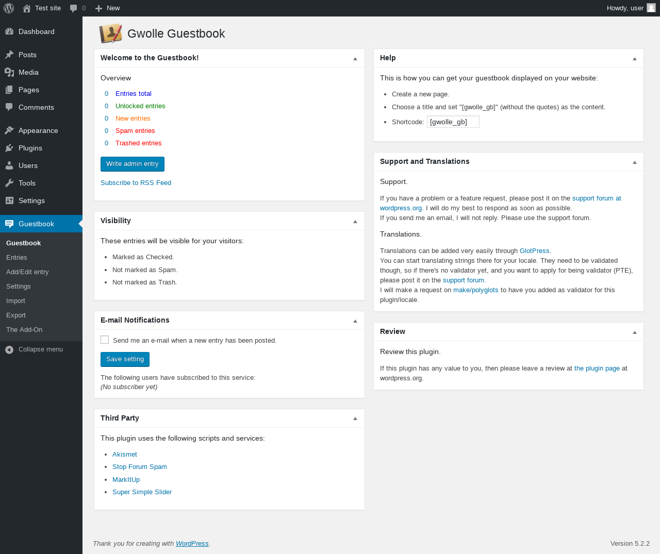This screenshot has width=660, height=554.
Task: Click the Tools wrench icon
Action: point(9,183)
